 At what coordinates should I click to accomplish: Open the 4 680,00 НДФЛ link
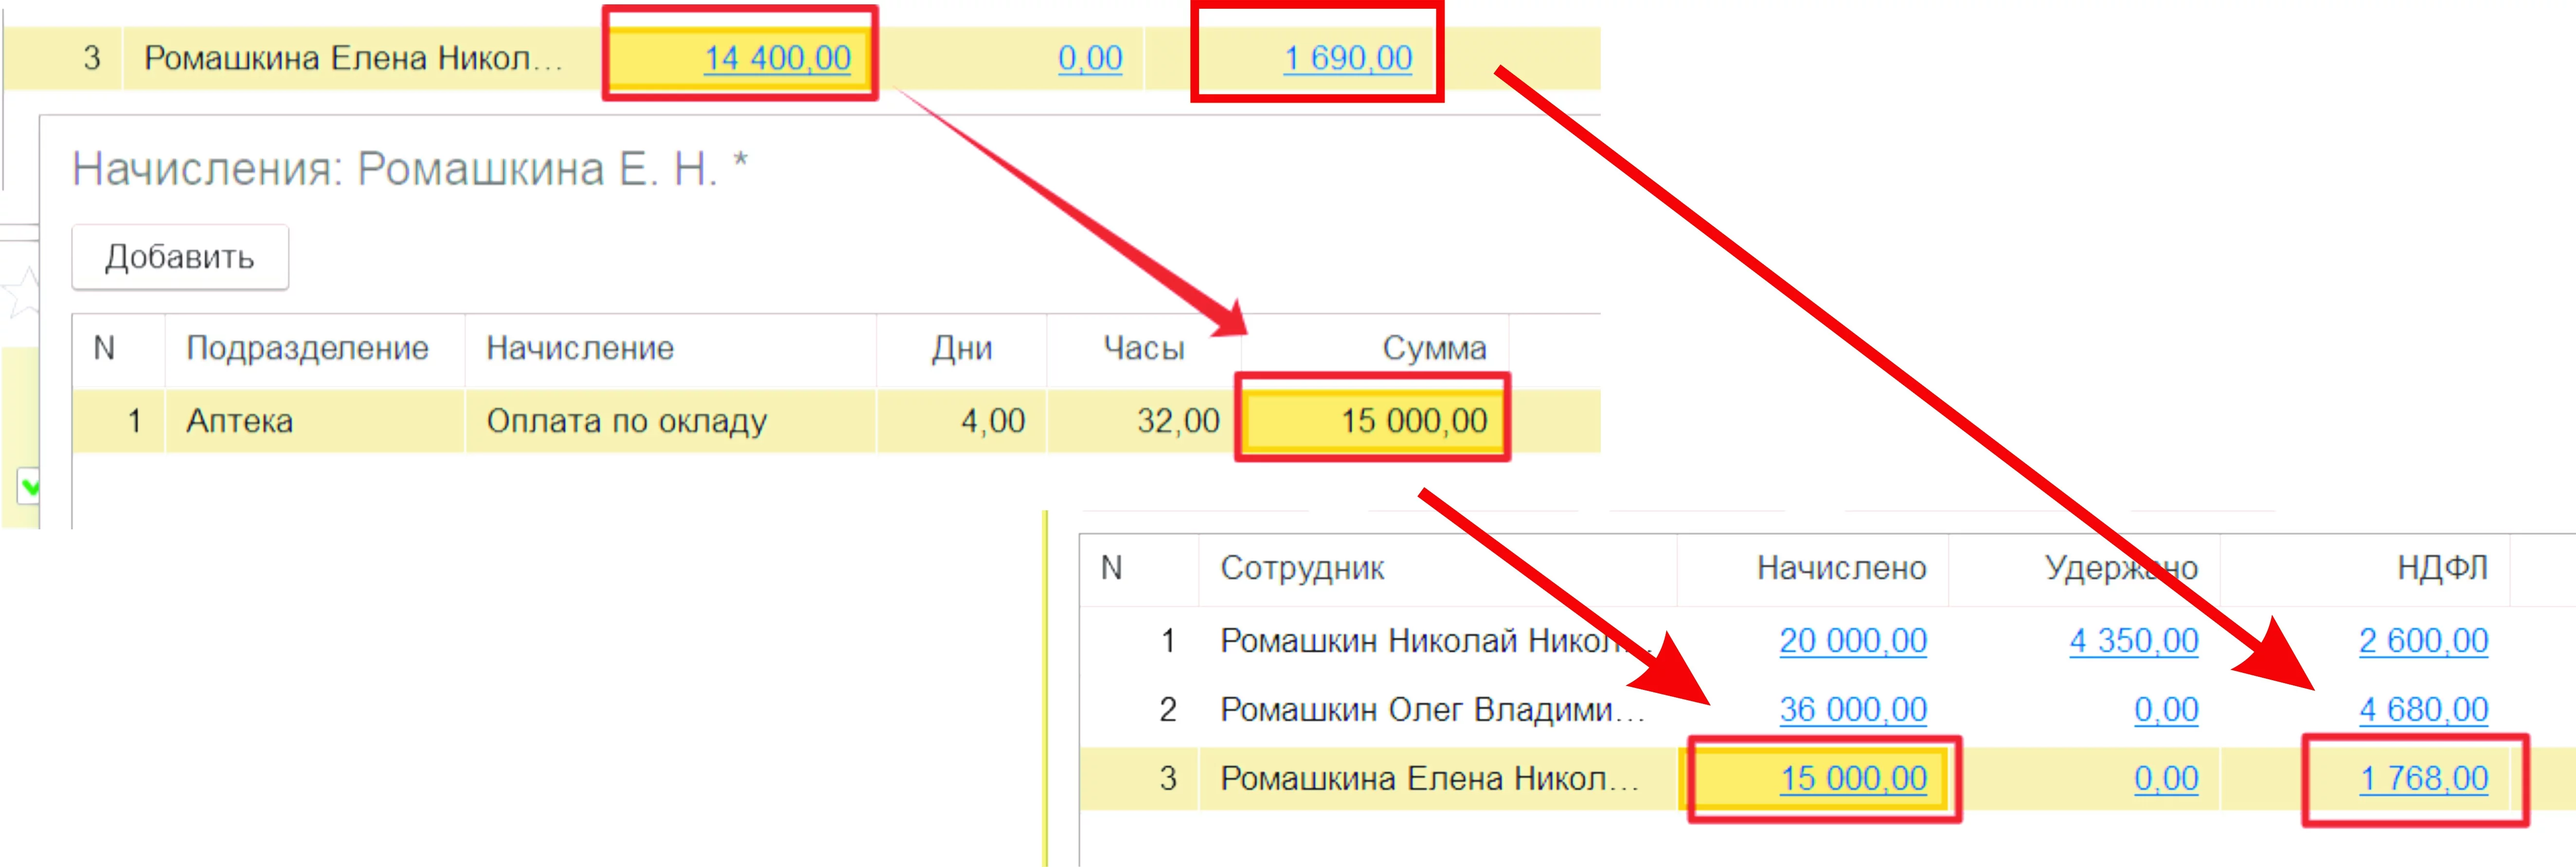click(x=2422, y=709)
